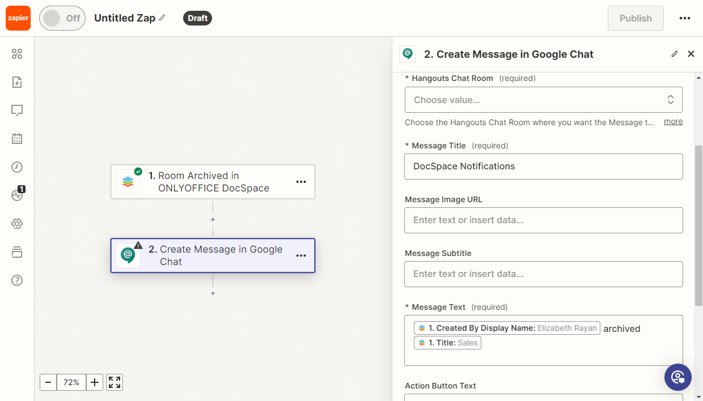
Task: Click the Message Subtitle input field
Action: 543,274
